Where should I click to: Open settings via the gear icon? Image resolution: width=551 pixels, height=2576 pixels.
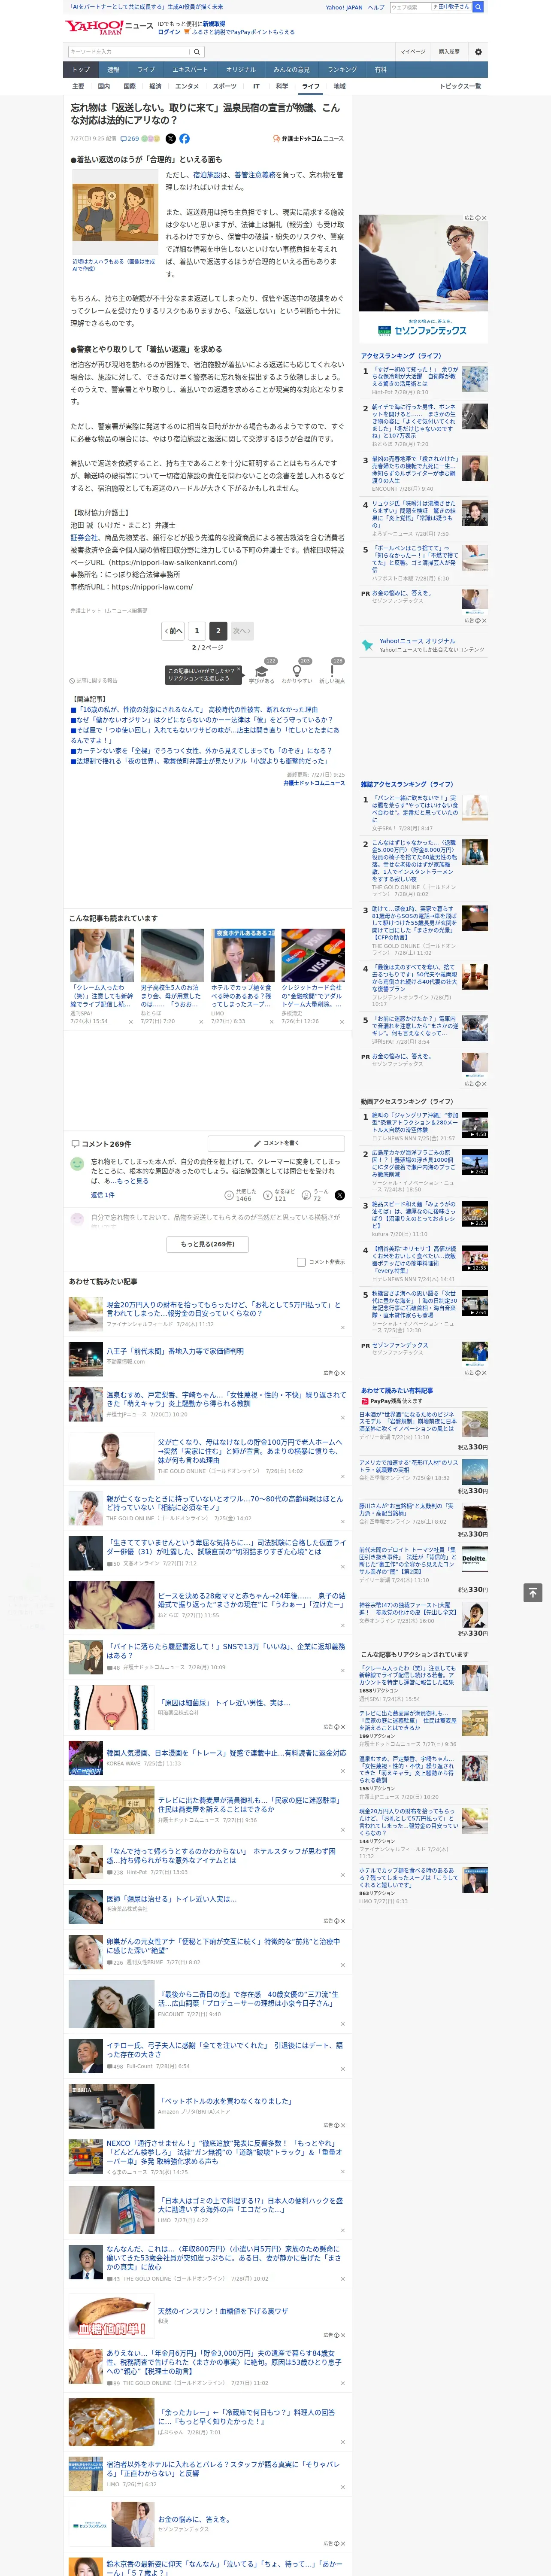point(478,52)
